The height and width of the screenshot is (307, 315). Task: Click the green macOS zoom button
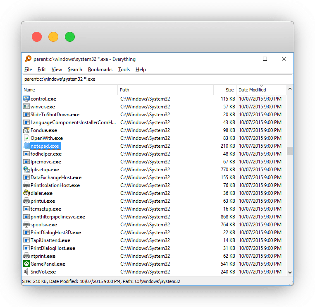click(x=70, y=37)
